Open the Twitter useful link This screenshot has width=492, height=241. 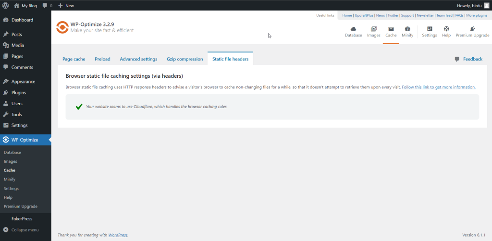coord(393,15)
